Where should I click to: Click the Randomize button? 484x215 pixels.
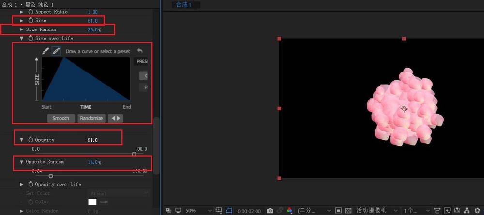tap(91, 118)
